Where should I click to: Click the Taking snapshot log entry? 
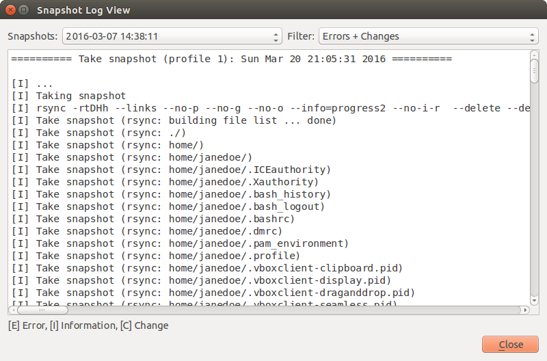pos(69,96)
